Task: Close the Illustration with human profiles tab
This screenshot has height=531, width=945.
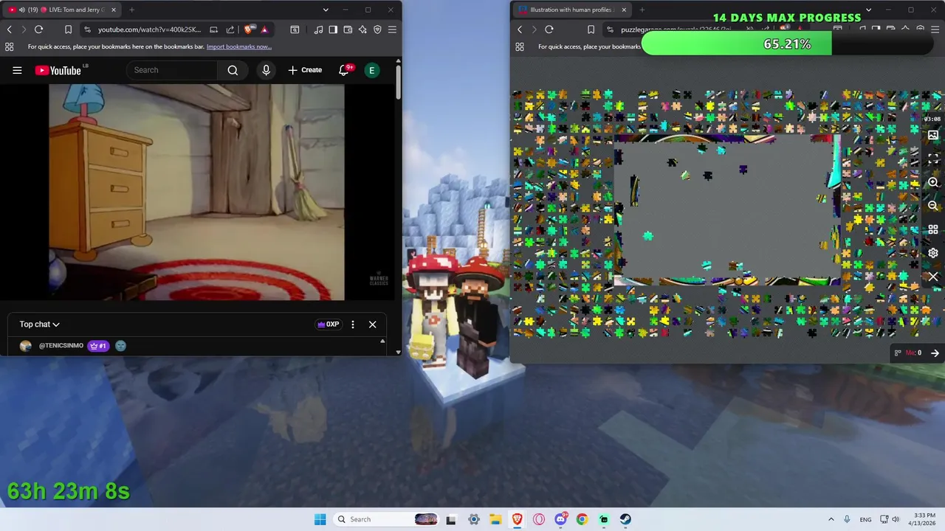Action: point(624,10)
